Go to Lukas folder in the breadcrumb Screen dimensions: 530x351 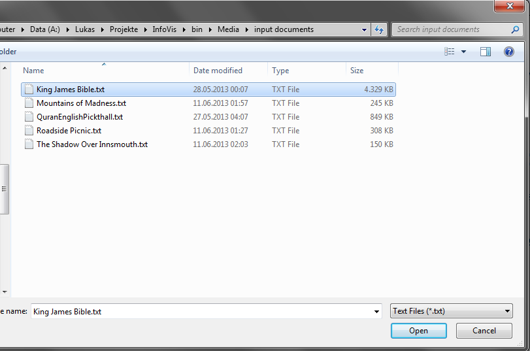[x=85, y=29]
